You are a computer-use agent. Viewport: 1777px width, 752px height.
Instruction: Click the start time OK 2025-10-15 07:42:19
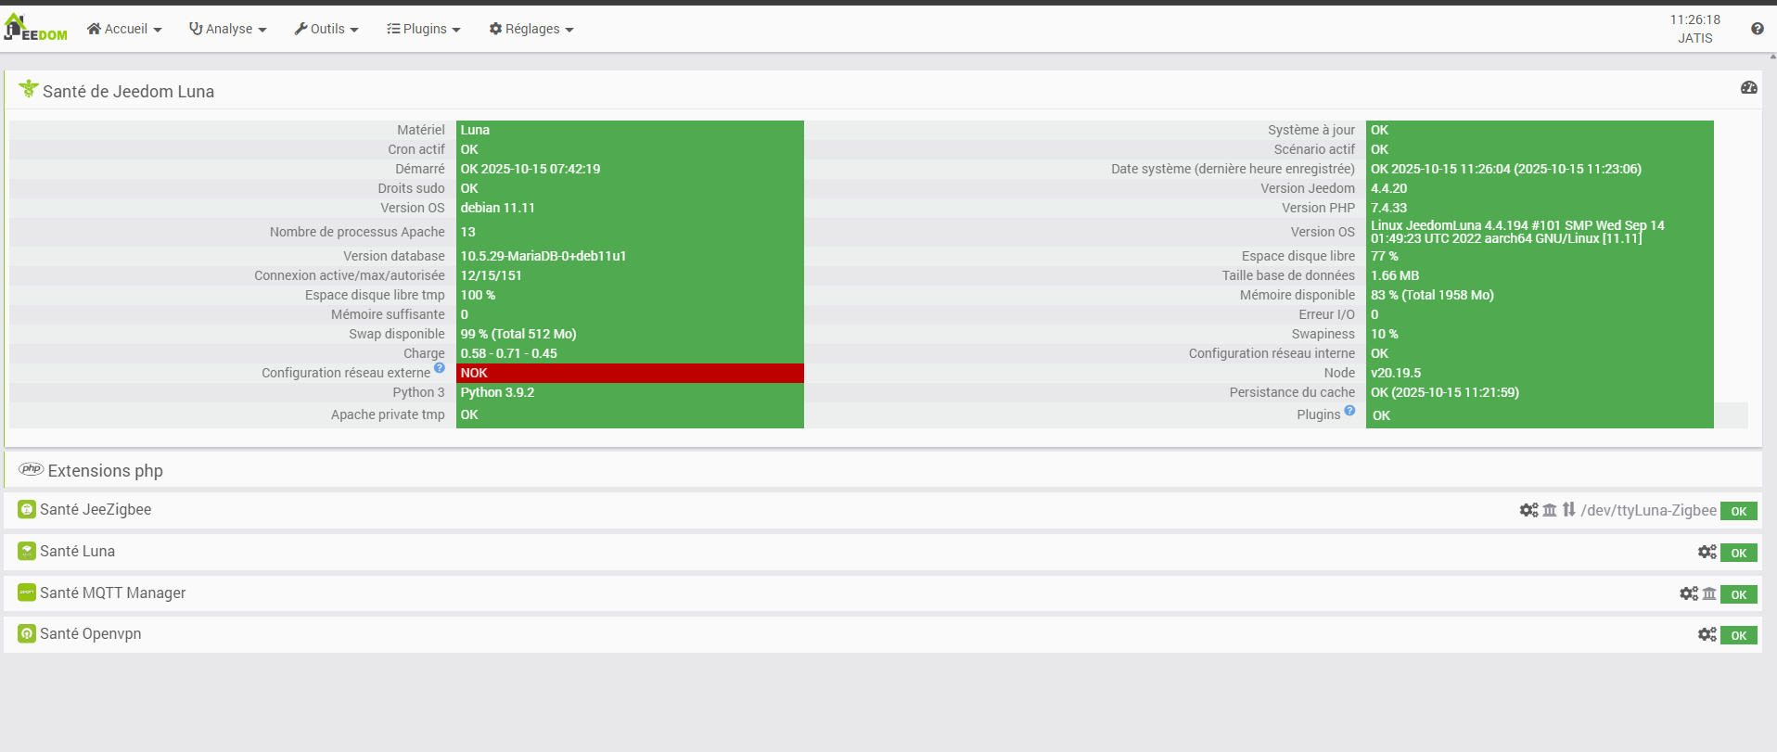[x=531, y=169]
